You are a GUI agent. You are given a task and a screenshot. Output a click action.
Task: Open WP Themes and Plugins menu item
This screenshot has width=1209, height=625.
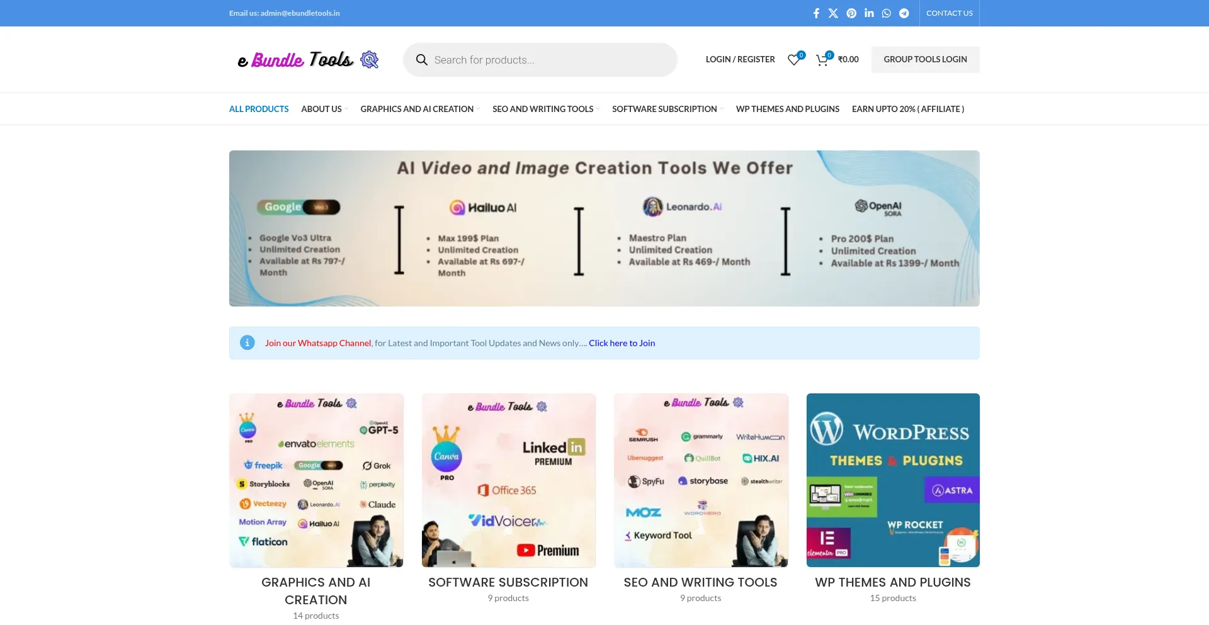tap(787, 109)
